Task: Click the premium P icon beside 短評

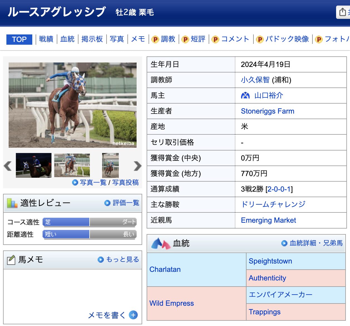Action: click(185, 40)
